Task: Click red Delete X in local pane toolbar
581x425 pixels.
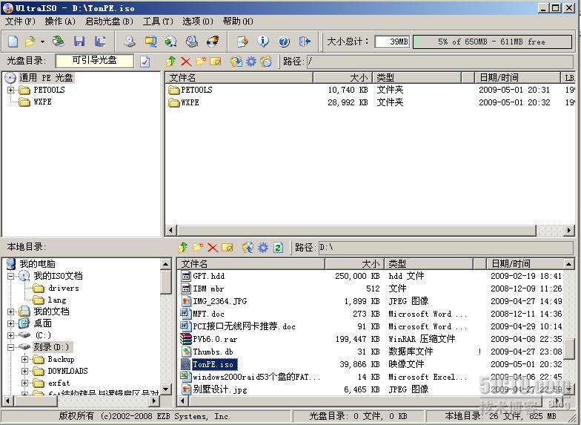Action: [213, 248]
